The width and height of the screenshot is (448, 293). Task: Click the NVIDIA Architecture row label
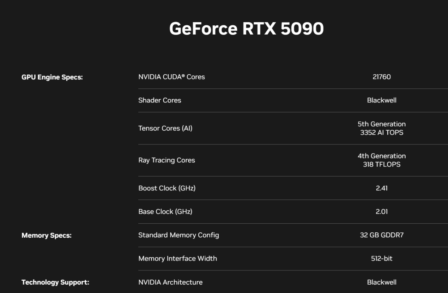click(170, 282)
